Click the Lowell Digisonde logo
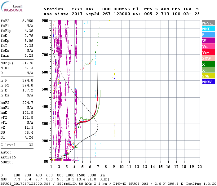This screenshot has width=217, height=186. click(x=12, y=7)
